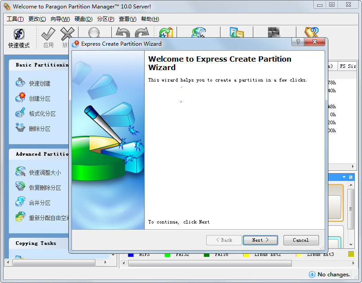
Task: Click the undo arrow in toolbar
Action: 122,33
